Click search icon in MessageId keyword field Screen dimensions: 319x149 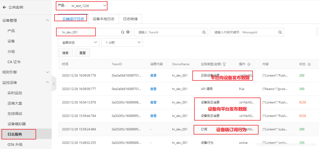coord(280,32)
